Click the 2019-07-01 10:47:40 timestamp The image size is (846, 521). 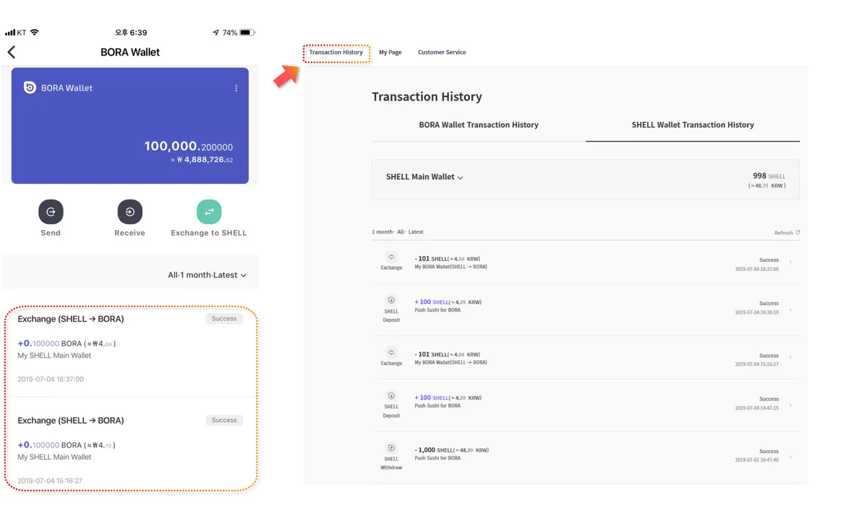click(x=757, y=460)
